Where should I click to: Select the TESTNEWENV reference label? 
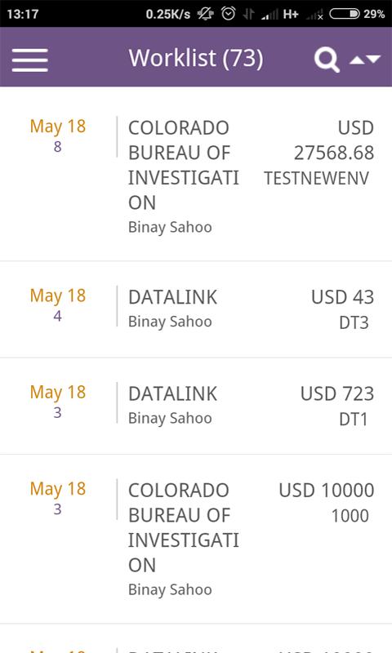[316, 178]
